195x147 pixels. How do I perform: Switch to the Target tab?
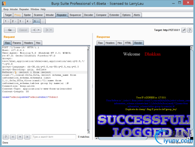pos(8,15)
